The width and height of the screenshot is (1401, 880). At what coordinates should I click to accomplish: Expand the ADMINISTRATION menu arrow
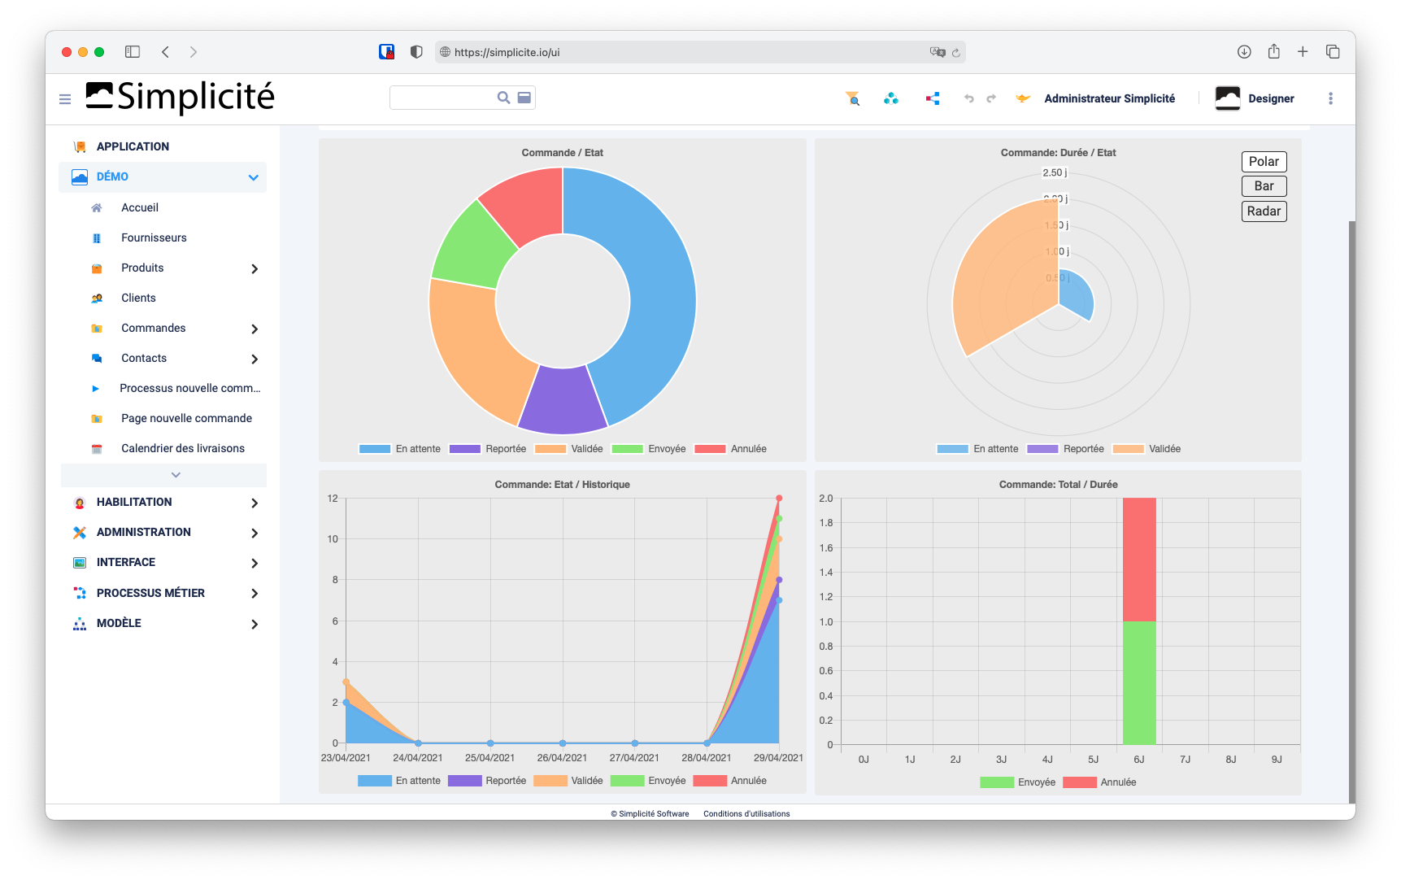click(x=255, y=534)
